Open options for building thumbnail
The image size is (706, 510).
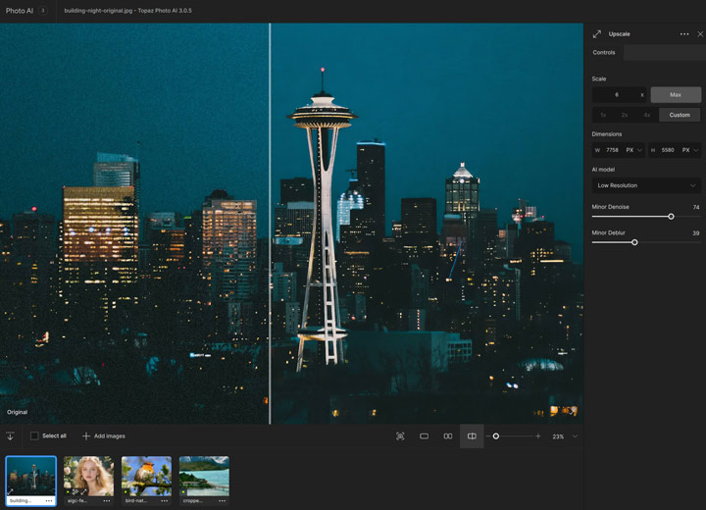click(48, 501)
